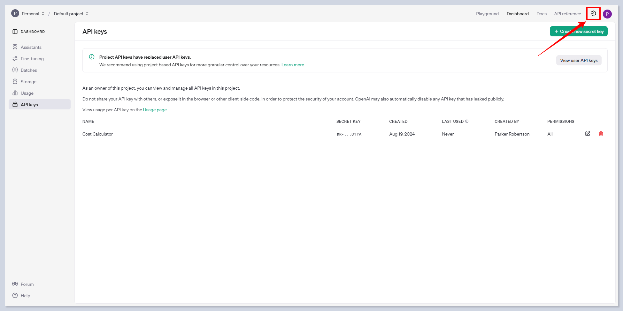Open Assistants in the sidebar
Screen dimensions: 623x311
[31, 47]
